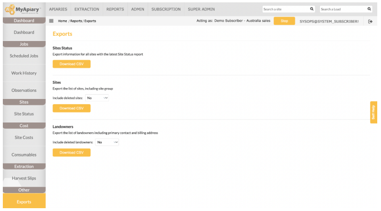Click the Sites section header in sidebar
Screen dimensions: 381x211
click(x=24, y=102)
